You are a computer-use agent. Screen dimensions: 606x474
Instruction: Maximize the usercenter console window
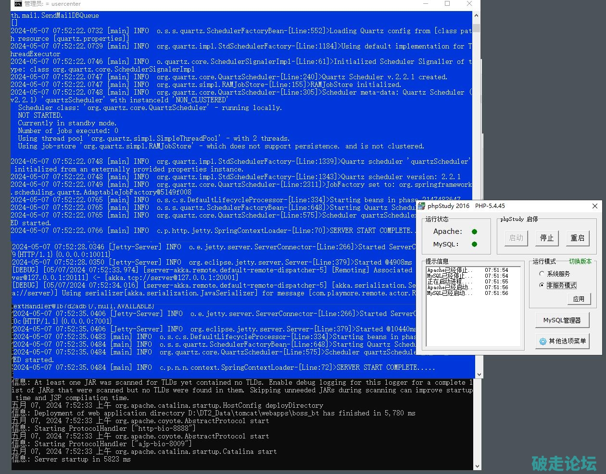click(x=447, y=4)
